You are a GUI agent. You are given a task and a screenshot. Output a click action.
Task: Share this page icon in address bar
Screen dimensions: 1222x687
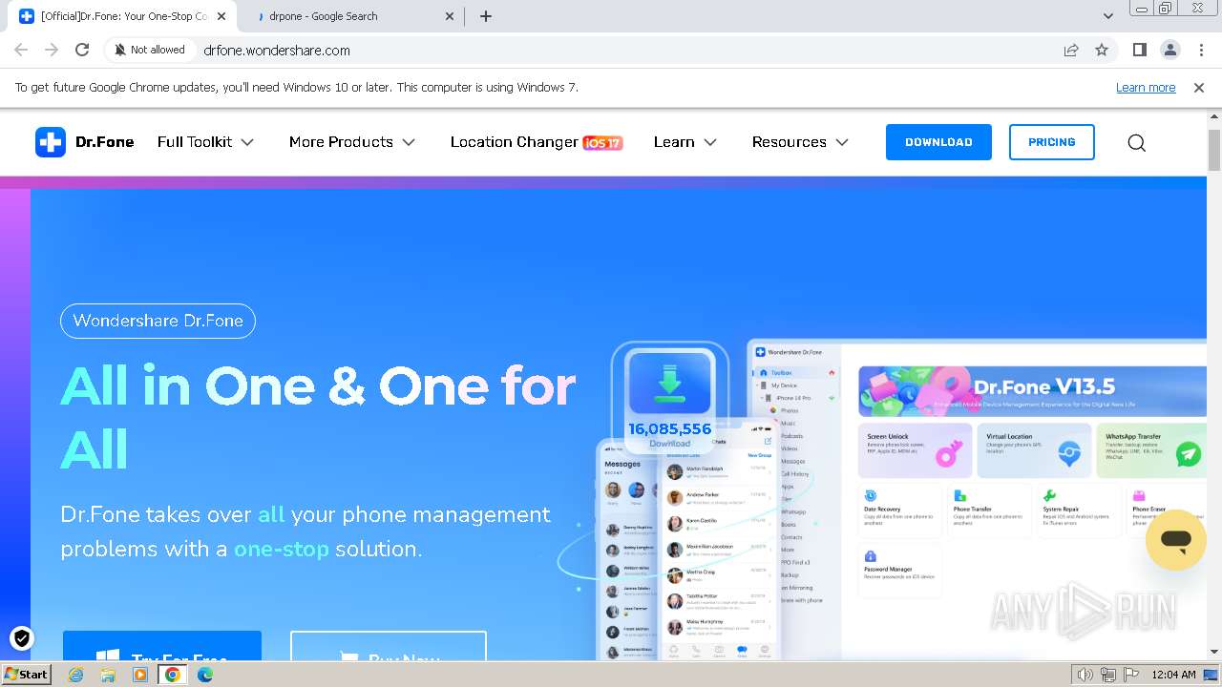coord(1071,50)
